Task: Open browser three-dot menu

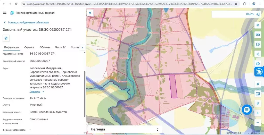Action: [x=260, y=4]
